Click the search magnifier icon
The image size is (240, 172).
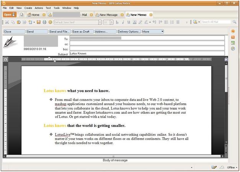(x=234, y=22)
